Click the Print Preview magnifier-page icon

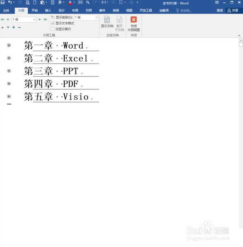(x=28, y=2)
